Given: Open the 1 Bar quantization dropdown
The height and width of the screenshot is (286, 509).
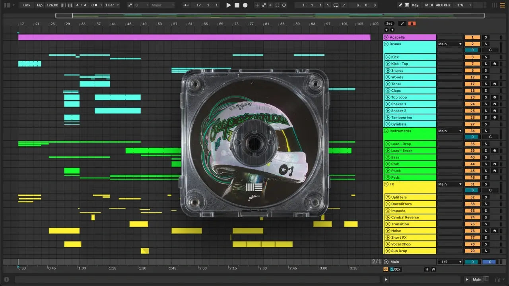Looking at the screenshot, I should [112, 5].
